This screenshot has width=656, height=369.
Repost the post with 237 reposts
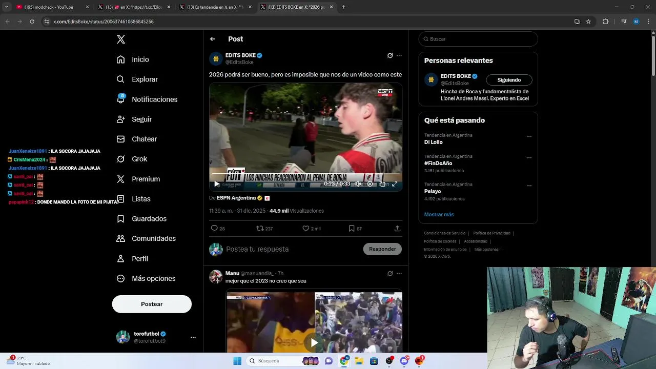click(264, 229)
